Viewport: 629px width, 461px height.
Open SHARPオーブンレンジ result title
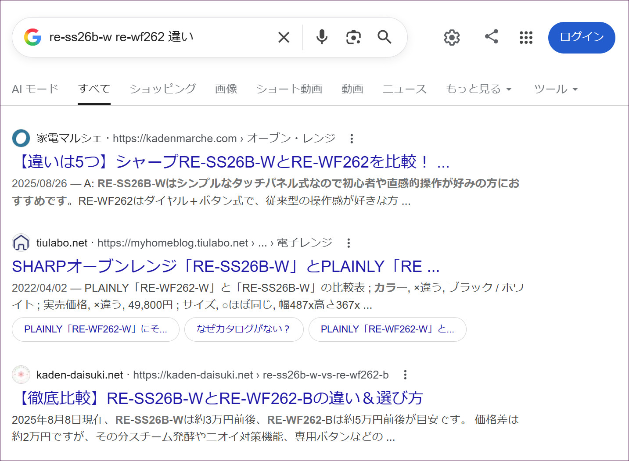(x=226, y=266)
